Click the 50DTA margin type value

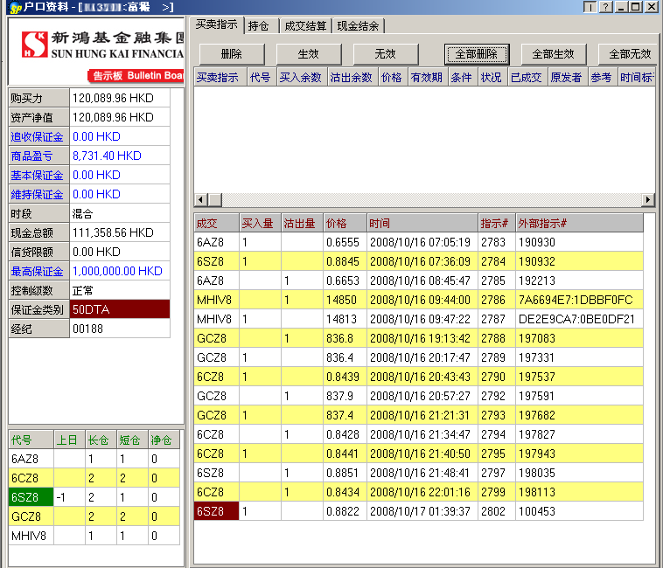click(x=120, y=309)
